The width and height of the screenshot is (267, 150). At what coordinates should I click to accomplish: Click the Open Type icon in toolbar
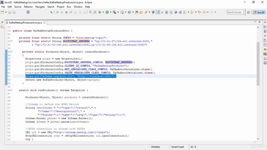click(x=136, y=12)
